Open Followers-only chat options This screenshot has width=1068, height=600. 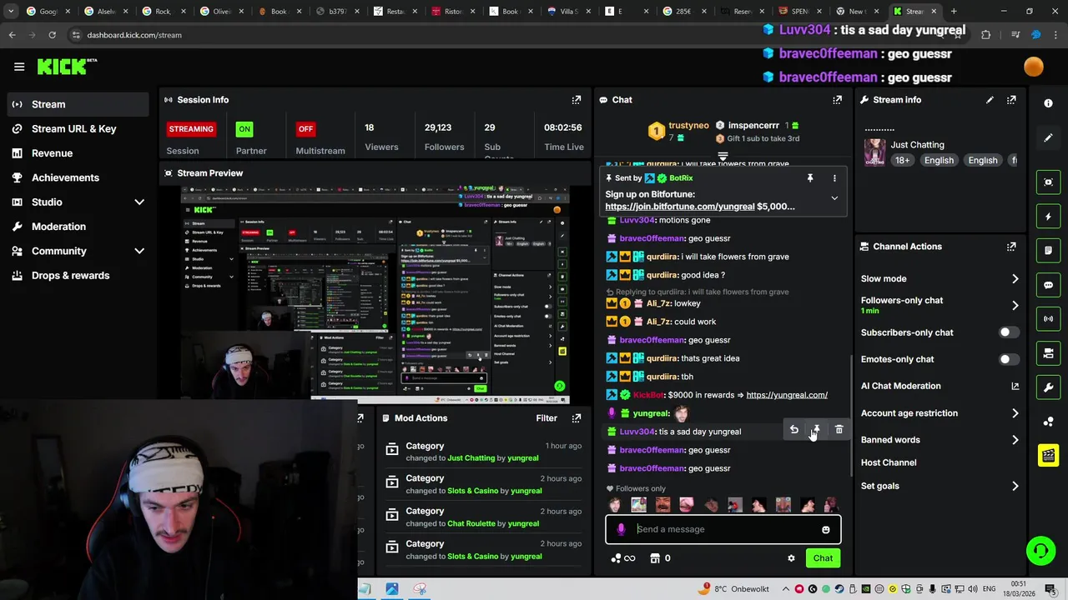[x=940, y=305]
